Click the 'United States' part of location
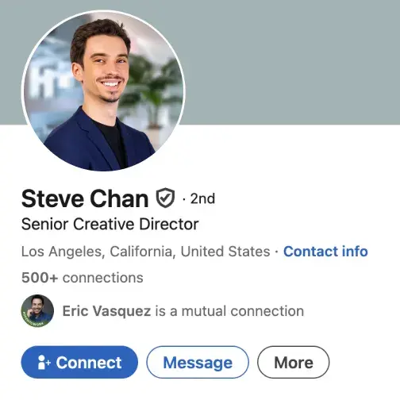Screen dimensions: 400x400 click(x=225, y=252)
